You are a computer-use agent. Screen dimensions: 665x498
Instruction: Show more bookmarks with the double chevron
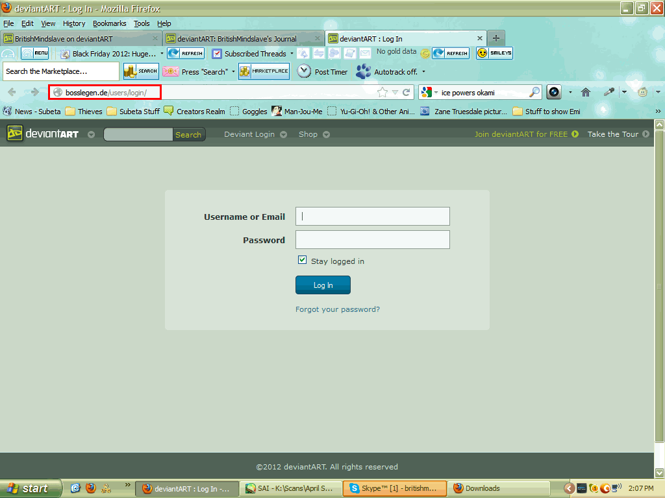[658, 111]
